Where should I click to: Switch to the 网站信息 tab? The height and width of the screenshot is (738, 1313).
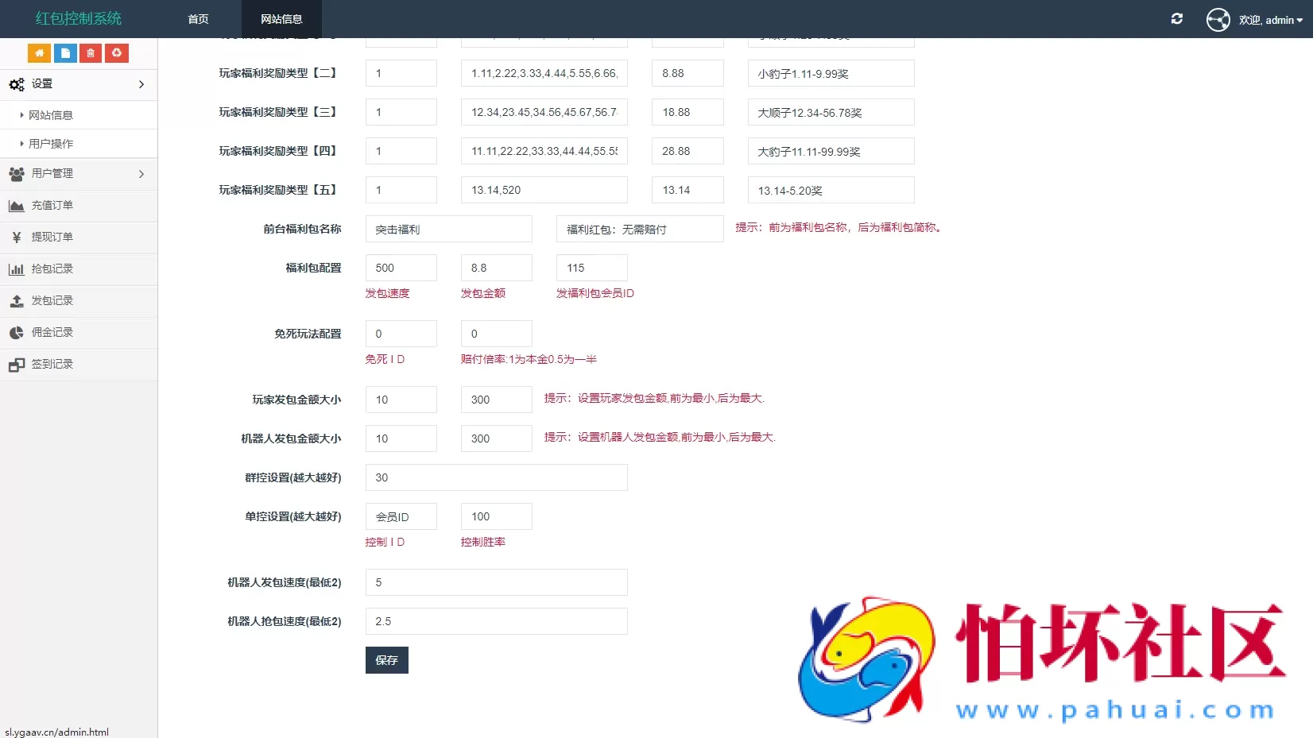pyautogui.click(x=281, y=18)
